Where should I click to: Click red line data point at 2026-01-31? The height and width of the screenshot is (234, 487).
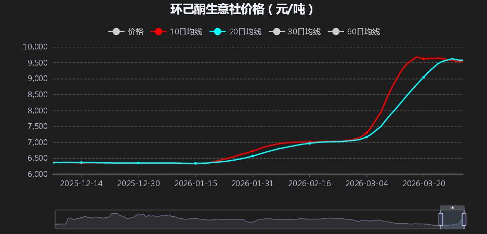(253, 151)
